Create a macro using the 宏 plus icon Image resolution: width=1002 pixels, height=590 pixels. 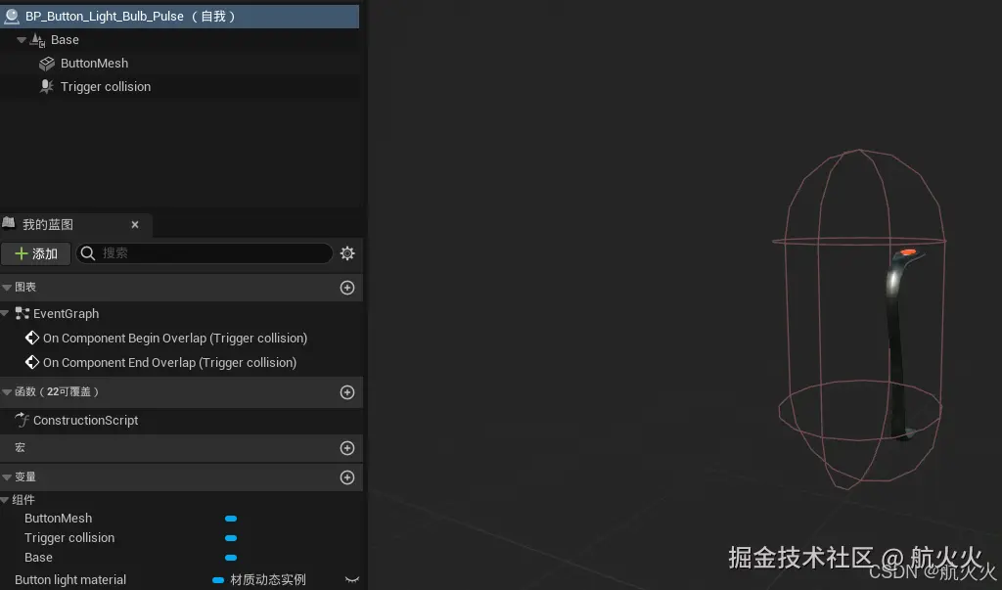pyautogui.click(x=347, y=447)
